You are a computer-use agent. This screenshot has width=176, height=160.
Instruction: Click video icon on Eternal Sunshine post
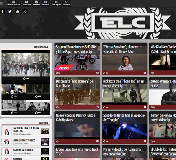[x=145, y=73]
